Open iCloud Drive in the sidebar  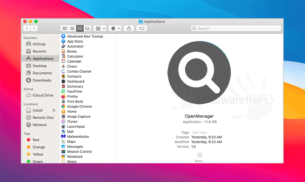40,95
